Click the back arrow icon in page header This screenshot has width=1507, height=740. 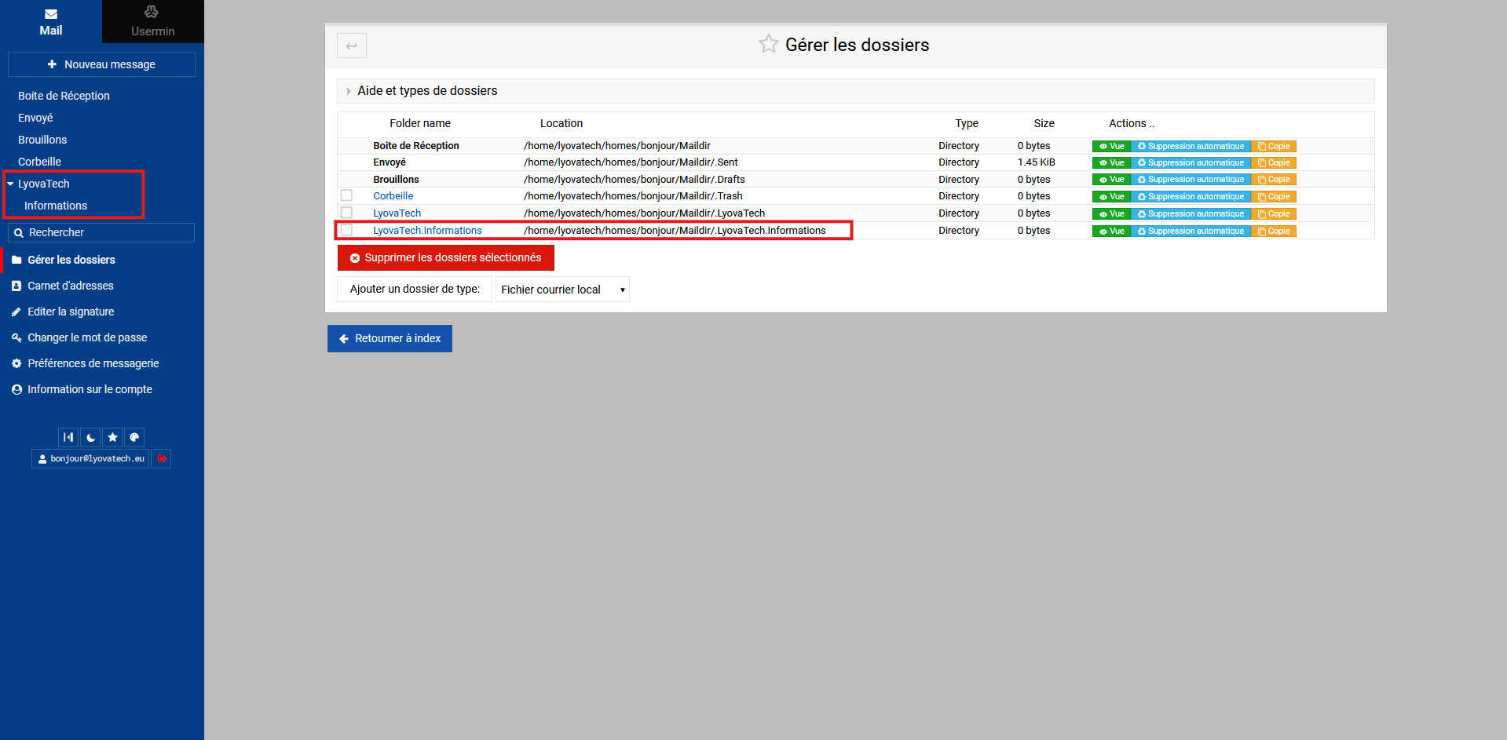pos(352,46)
